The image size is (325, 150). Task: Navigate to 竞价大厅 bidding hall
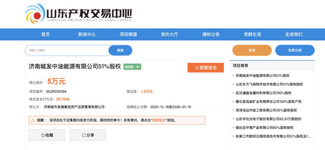(x=169, y=34)
